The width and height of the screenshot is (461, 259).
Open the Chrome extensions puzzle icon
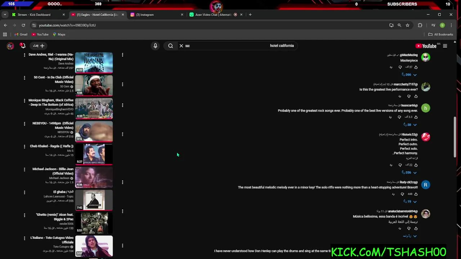tap(420, 25)
